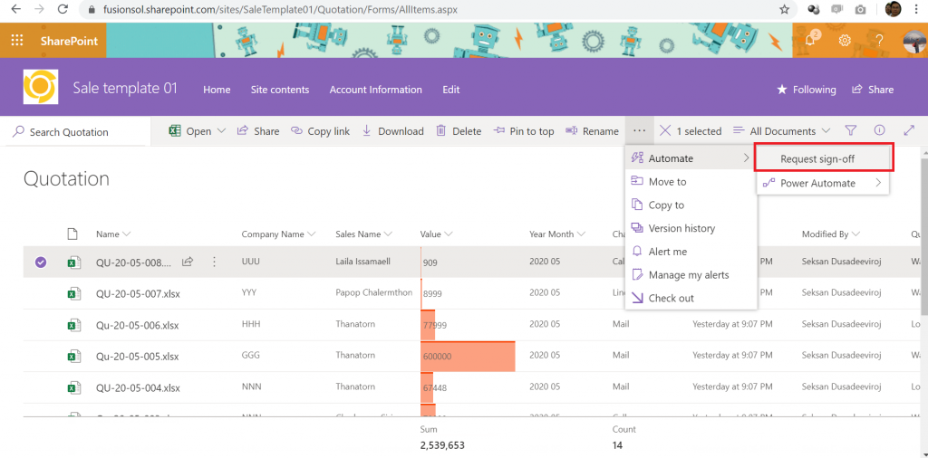928x458 pixels.
Task: Open the details pane info icon
Action: coord(879,130)
